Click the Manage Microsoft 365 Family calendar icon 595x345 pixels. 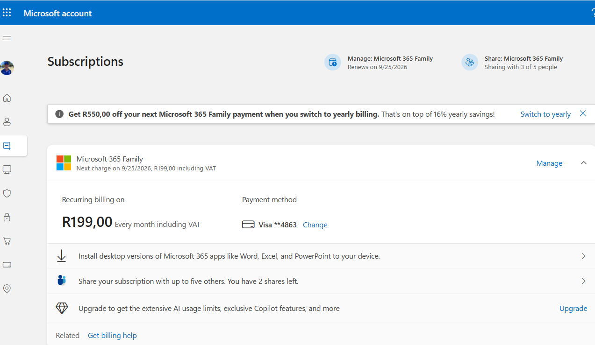point(333,63)
